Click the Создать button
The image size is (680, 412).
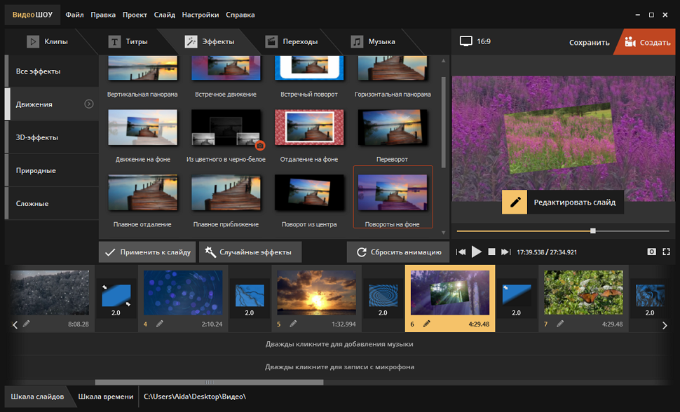click(646, 42)
